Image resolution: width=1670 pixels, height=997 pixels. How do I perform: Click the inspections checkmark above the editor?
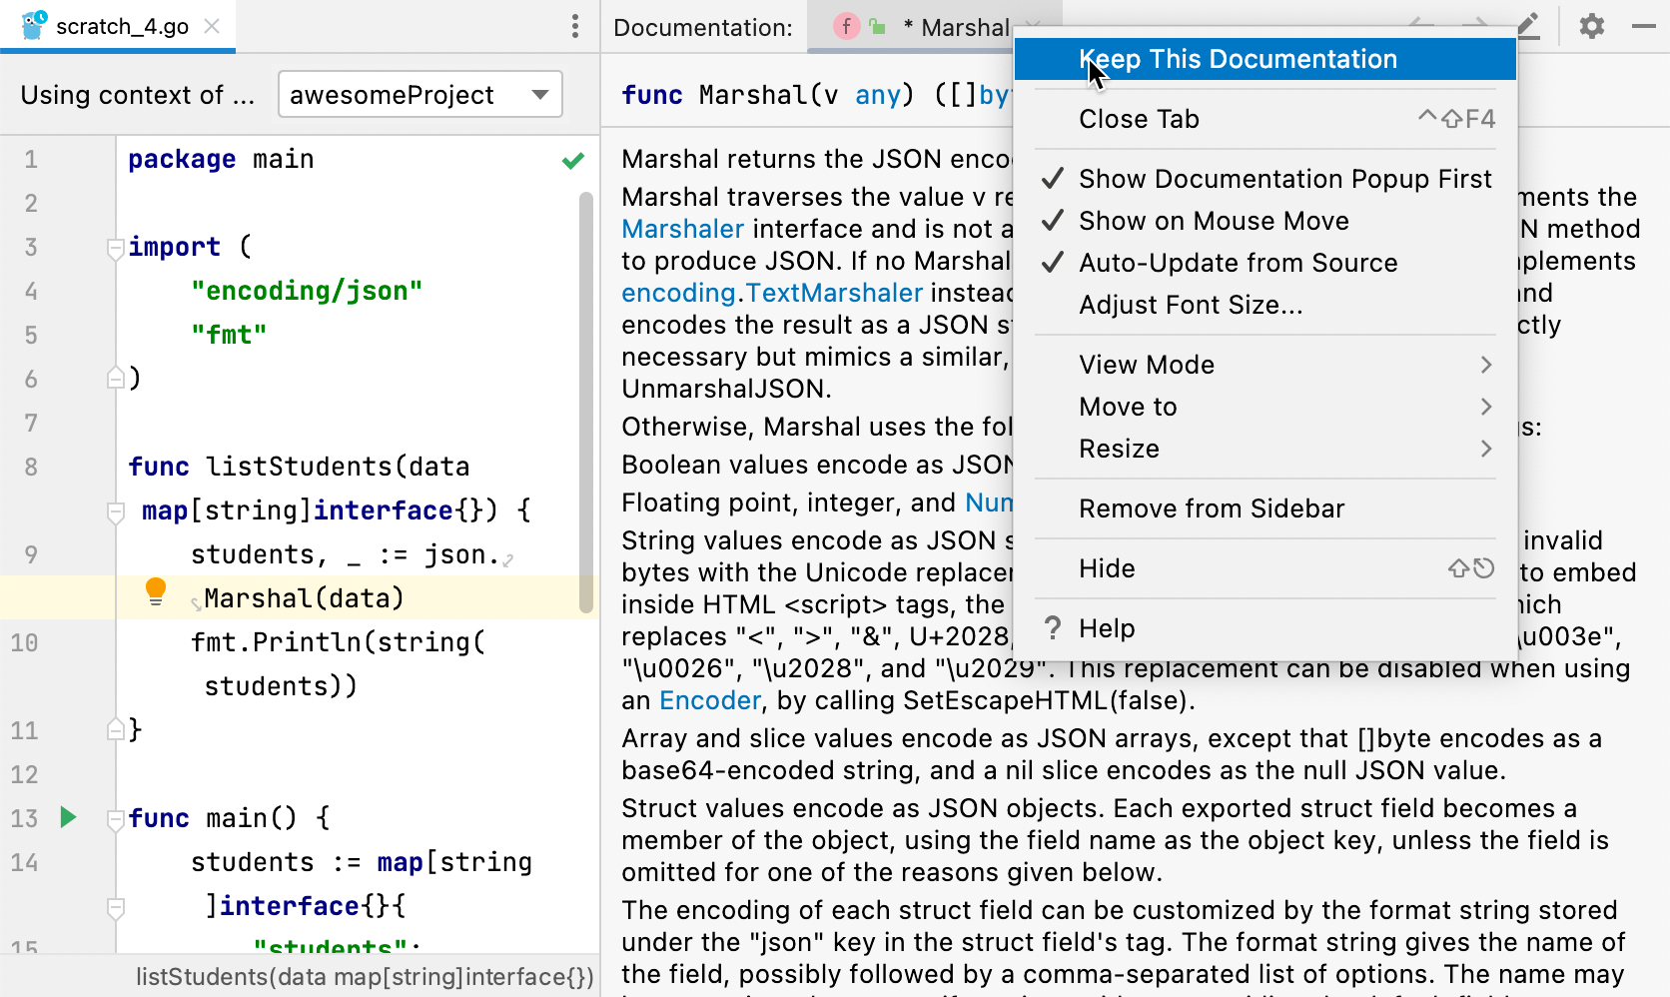click(x=572, y=160)
